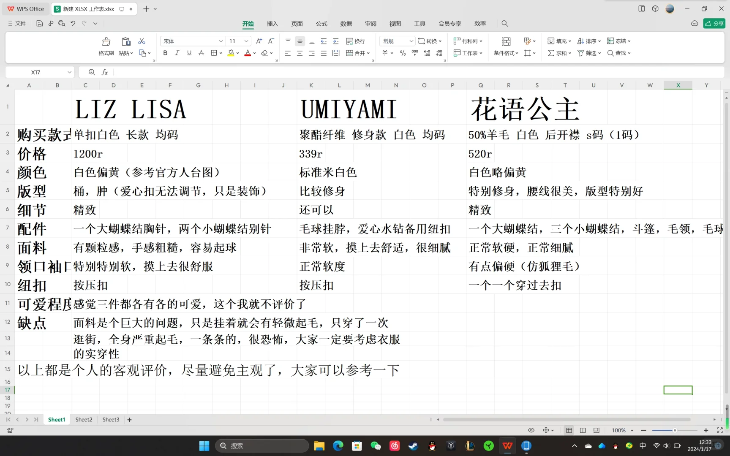Click the undo arrow icon
The height and width of the screenshot is (456, 730).
[73, 24]
